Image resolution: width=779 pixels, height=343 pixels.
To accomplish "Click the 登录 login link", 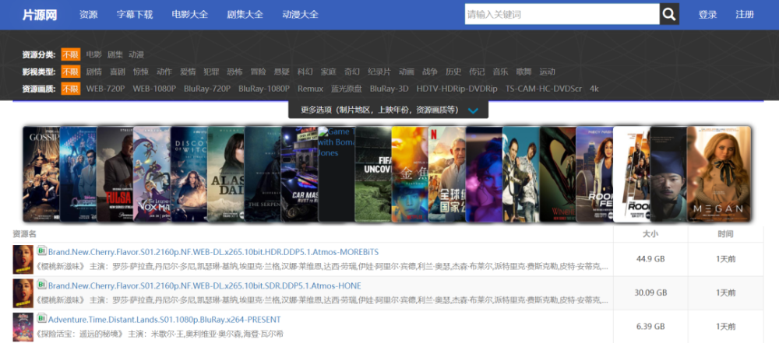I will 707,15.
